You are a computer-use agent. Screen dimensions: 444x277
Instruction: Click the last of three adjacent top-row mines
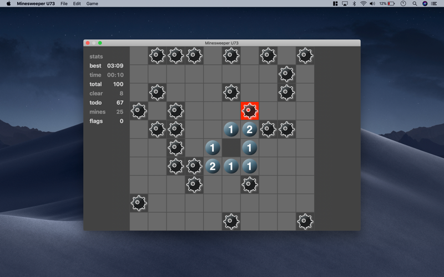(x=194, y=56)
